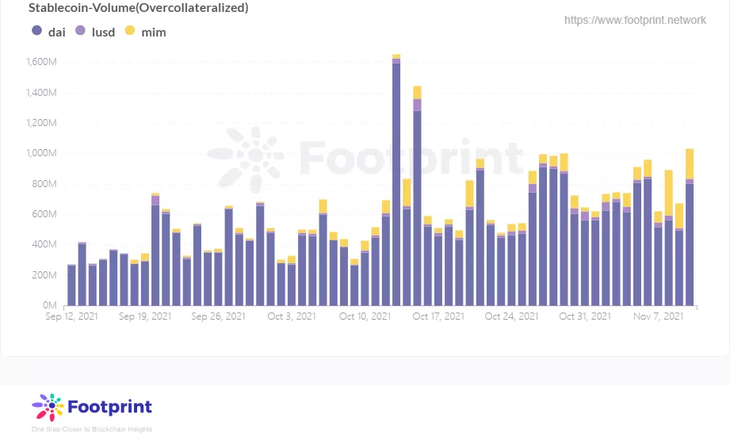Select the tallest bar above 1,600M

pos(396,180)
